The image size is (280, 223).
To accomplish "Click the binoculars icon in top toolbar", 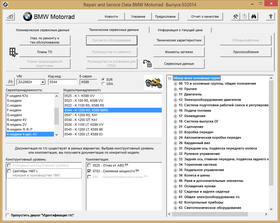I will tap(253, 17).
